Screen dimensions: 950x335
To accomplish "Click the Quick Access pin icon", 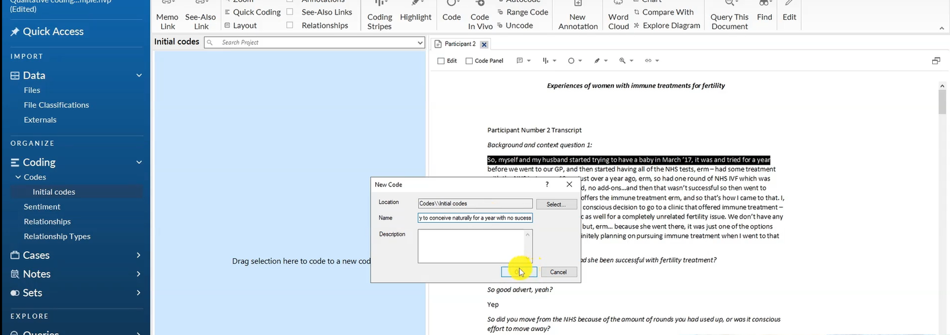I will point(15,32).
